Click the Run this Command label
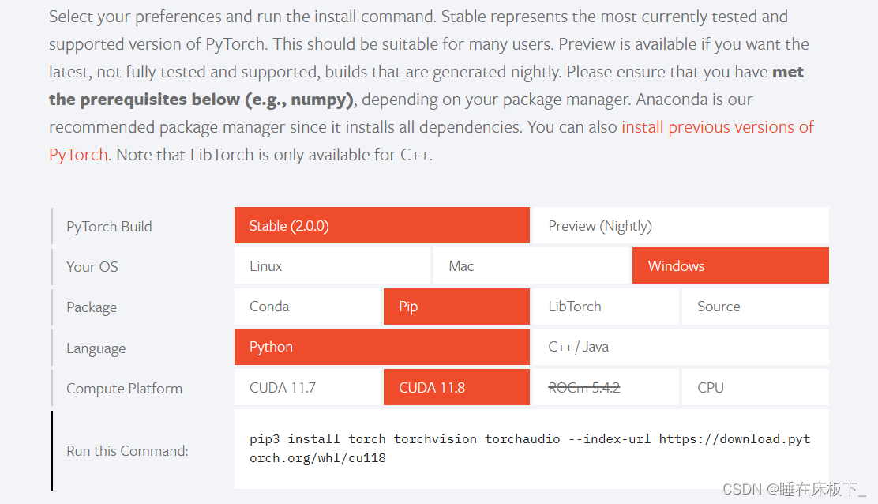The width and height of the screenshot is (878, 504). pos(127,451)
